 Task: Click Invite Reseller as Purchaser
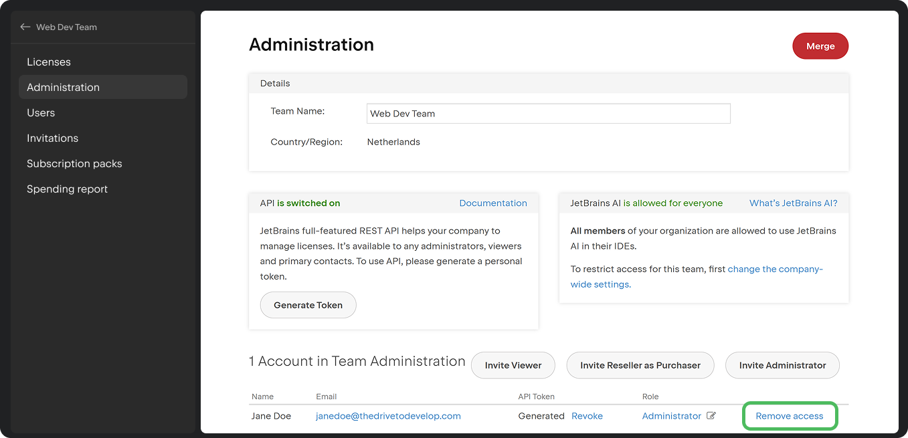pos(640,365)
